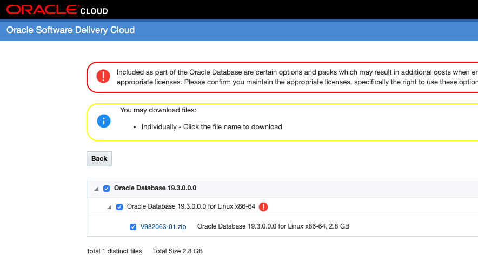Click the Oracle Cloud logo

coord(57,10)
